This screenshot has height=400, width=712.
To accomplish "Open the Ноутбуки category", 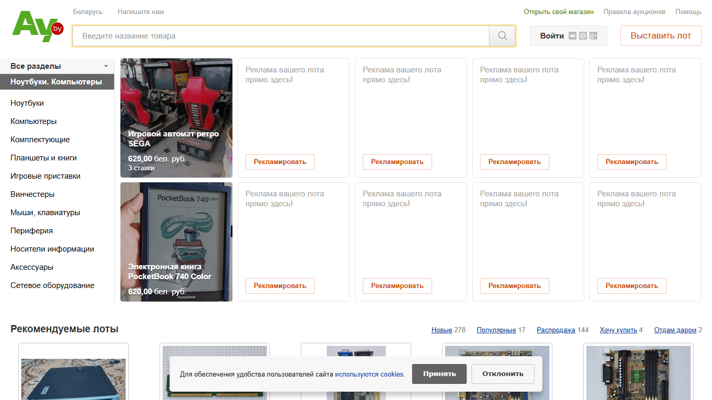I will click(27, 103).
